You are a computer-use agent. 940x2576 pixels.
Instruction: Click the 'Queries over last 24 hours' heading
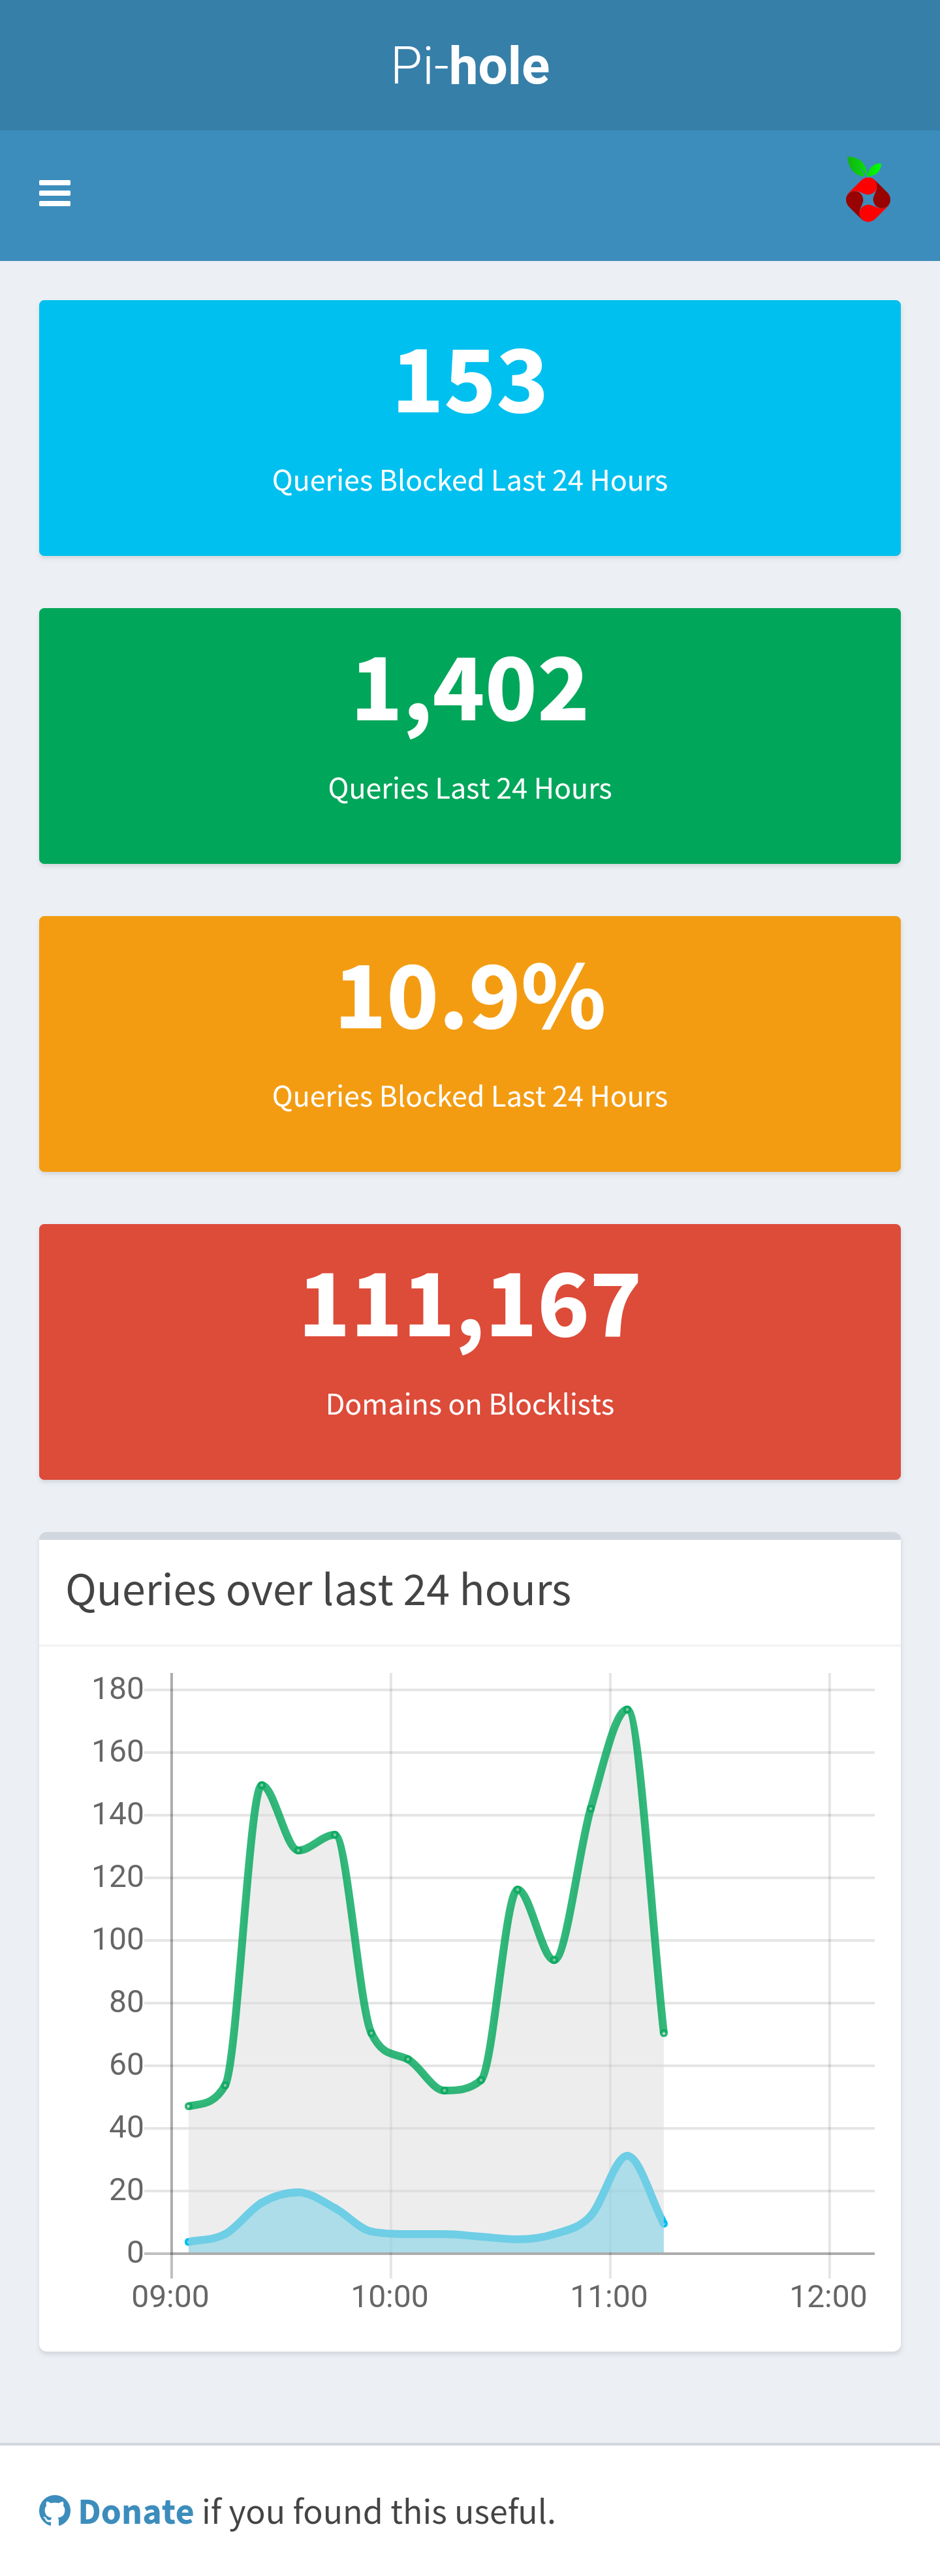[x=318, y=1590]
